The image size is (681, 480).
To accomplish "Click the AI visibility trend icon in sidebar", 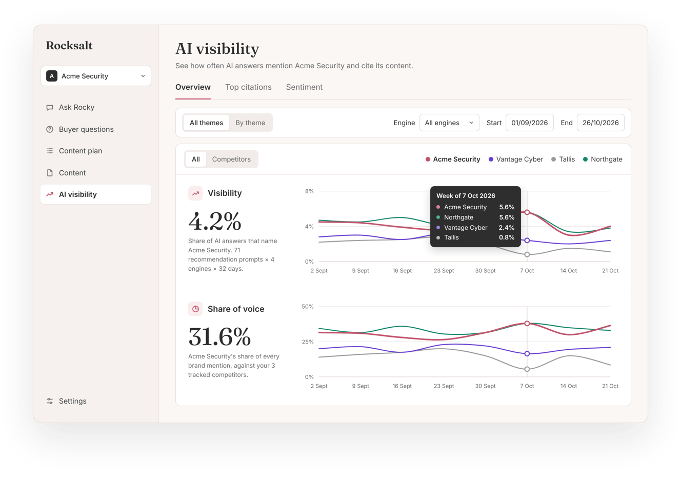I will [x=50, y=194].
